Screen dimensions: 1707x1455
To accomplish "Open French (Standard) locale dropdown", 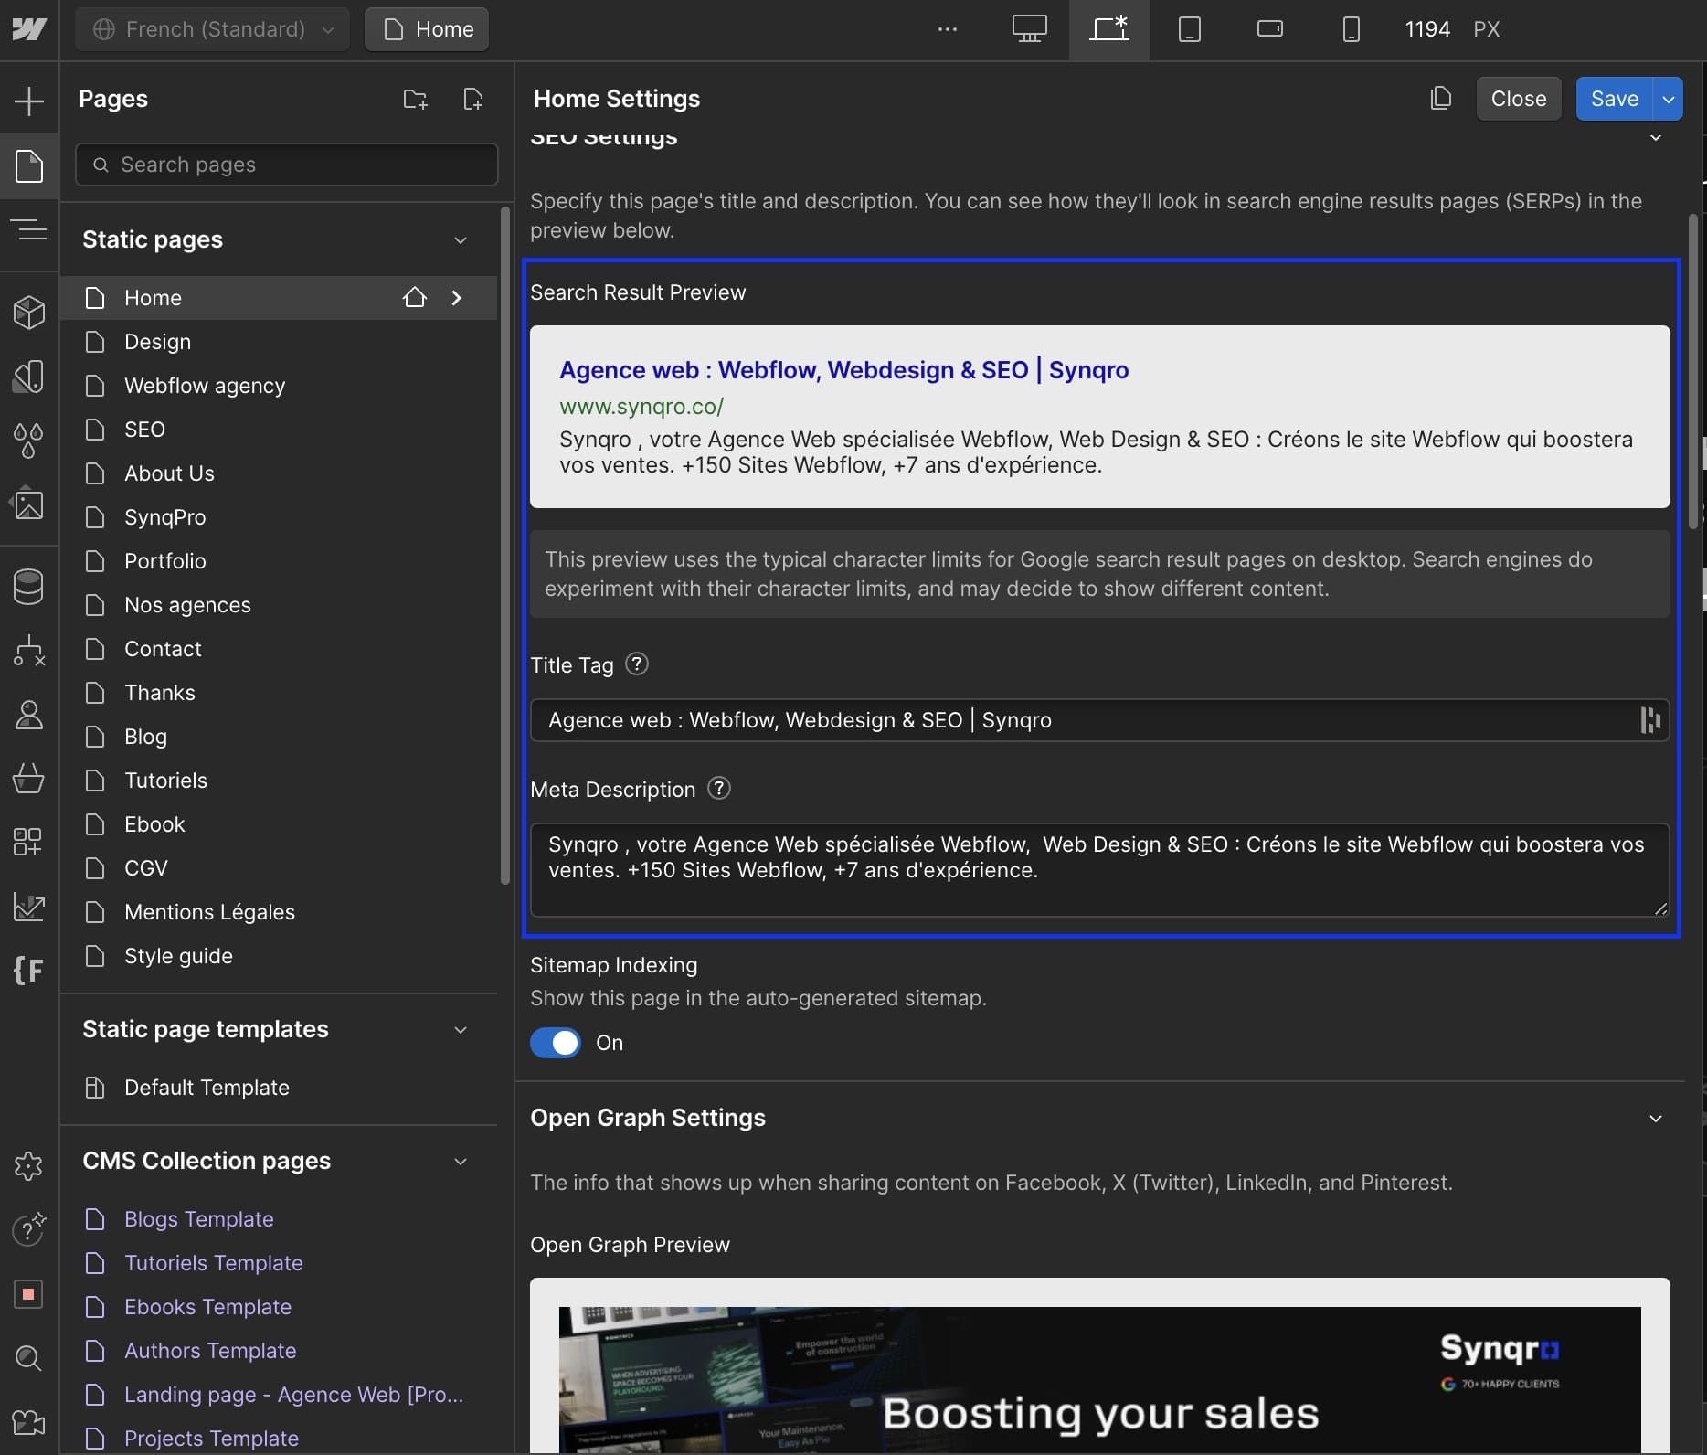I will click(x=212, y=29).
